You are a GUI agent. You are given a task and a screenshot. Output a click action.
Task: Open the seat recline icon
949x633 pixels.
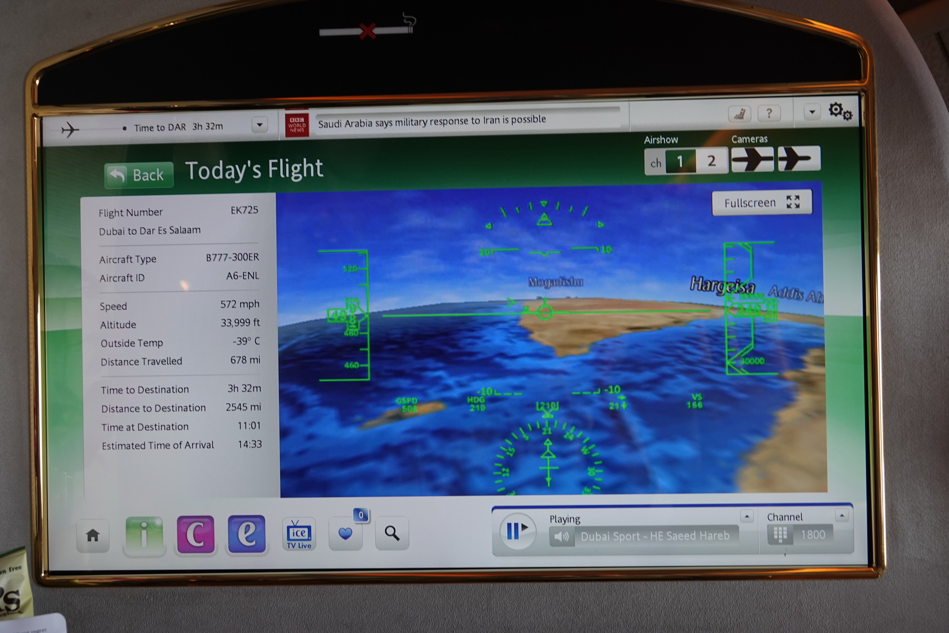point(739,114)
